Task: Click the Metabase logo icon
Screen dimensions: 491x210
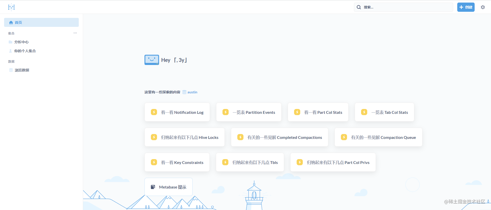Action: [x=11, y=7]
